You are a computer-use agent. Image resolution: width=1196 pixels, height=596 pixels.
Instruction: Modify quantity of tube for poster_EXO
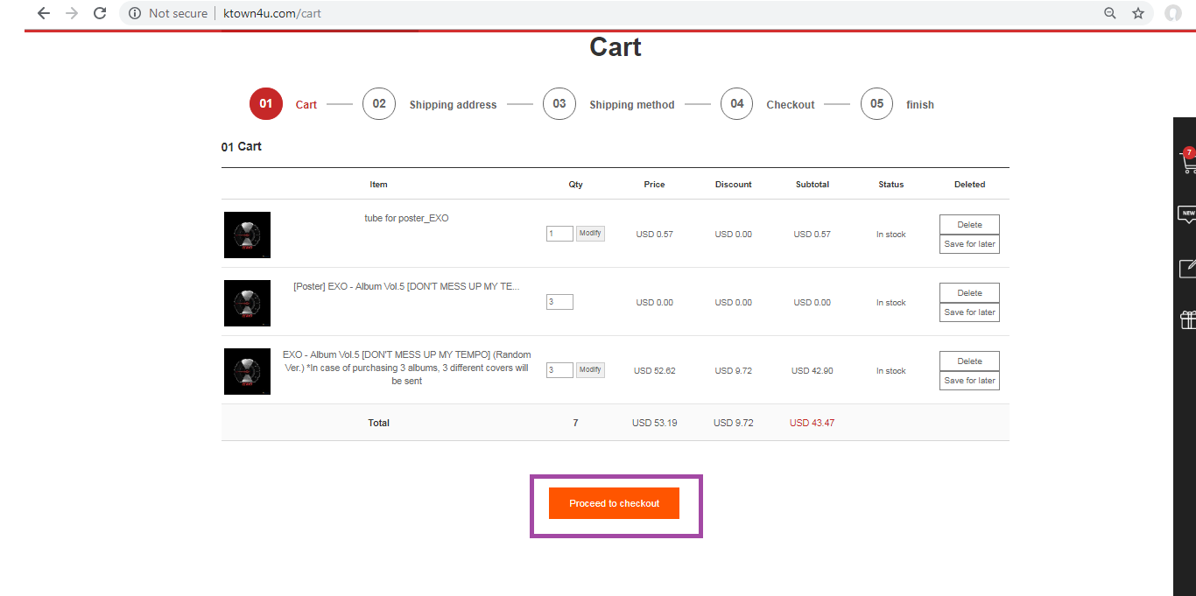coord(590,234)
